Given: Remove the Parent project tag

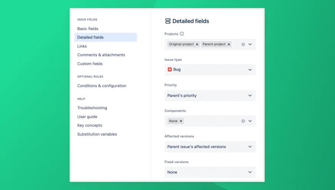Looking at the screenshot, I should point(229,44).
